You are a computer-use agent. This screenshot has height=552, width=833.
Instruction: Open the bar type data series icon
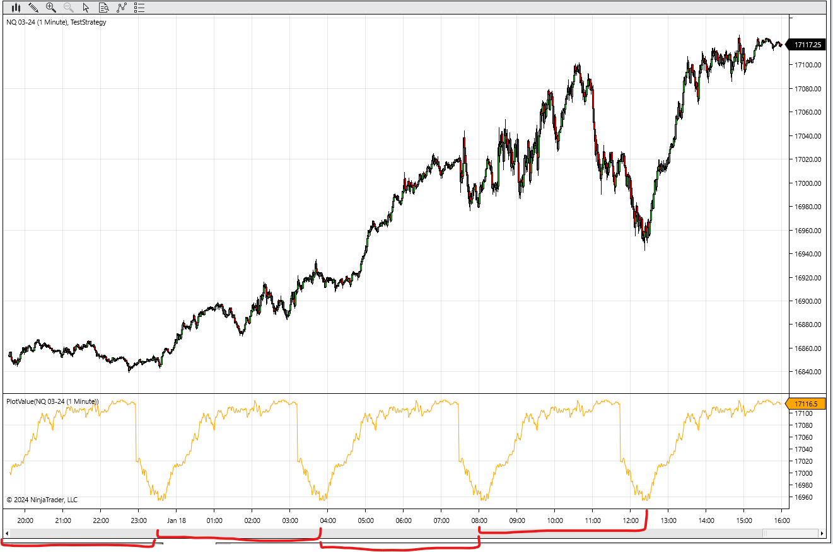pyautogui.click(x=16, y=8)
